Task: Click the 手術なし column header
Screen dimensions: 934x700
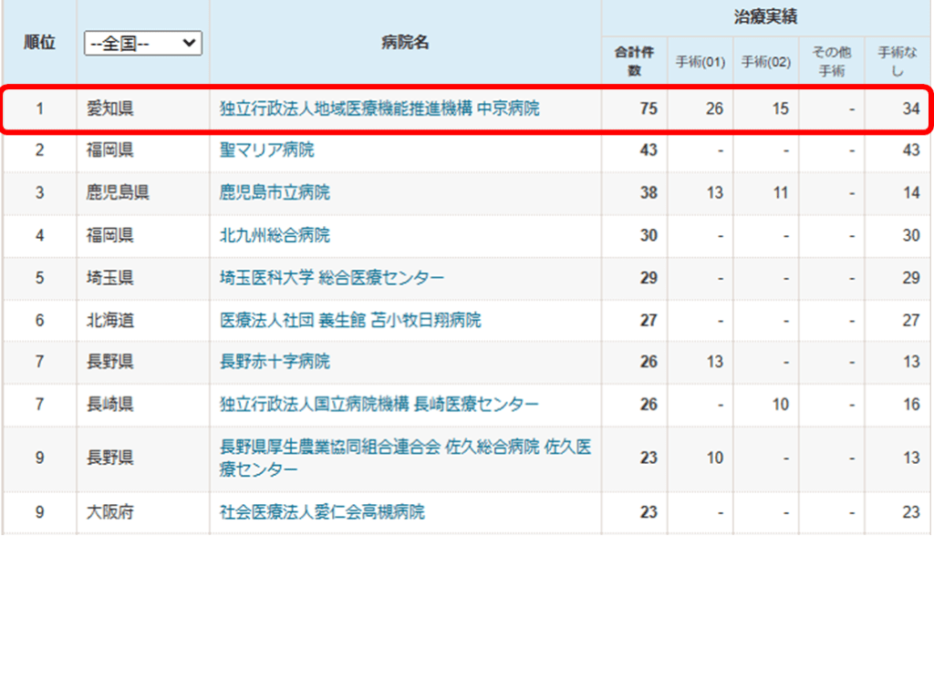Action: coord(897,61)
